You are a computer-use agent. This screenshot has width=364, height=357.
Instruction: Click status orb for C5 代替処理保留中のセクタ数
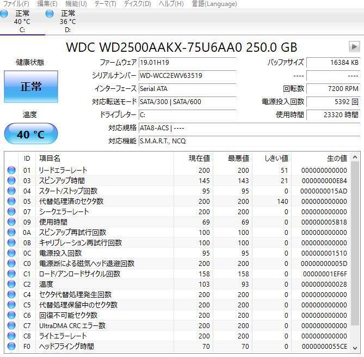pyautogui.click(x=11, y=305)
